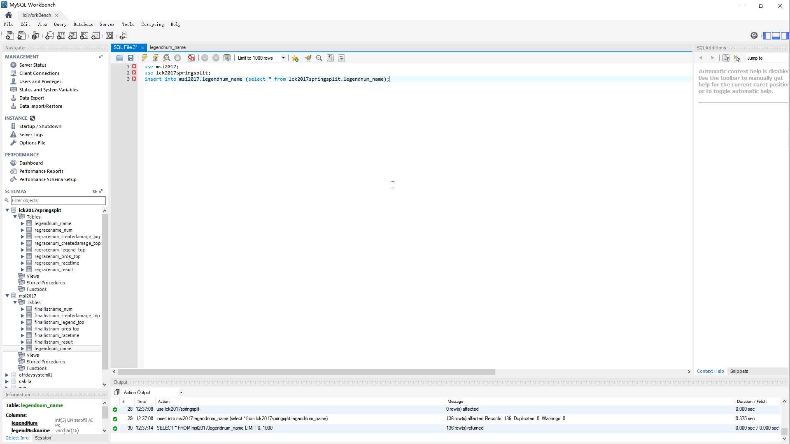Run EXPLAIN on statement under cursor

(x=167, y=58)
